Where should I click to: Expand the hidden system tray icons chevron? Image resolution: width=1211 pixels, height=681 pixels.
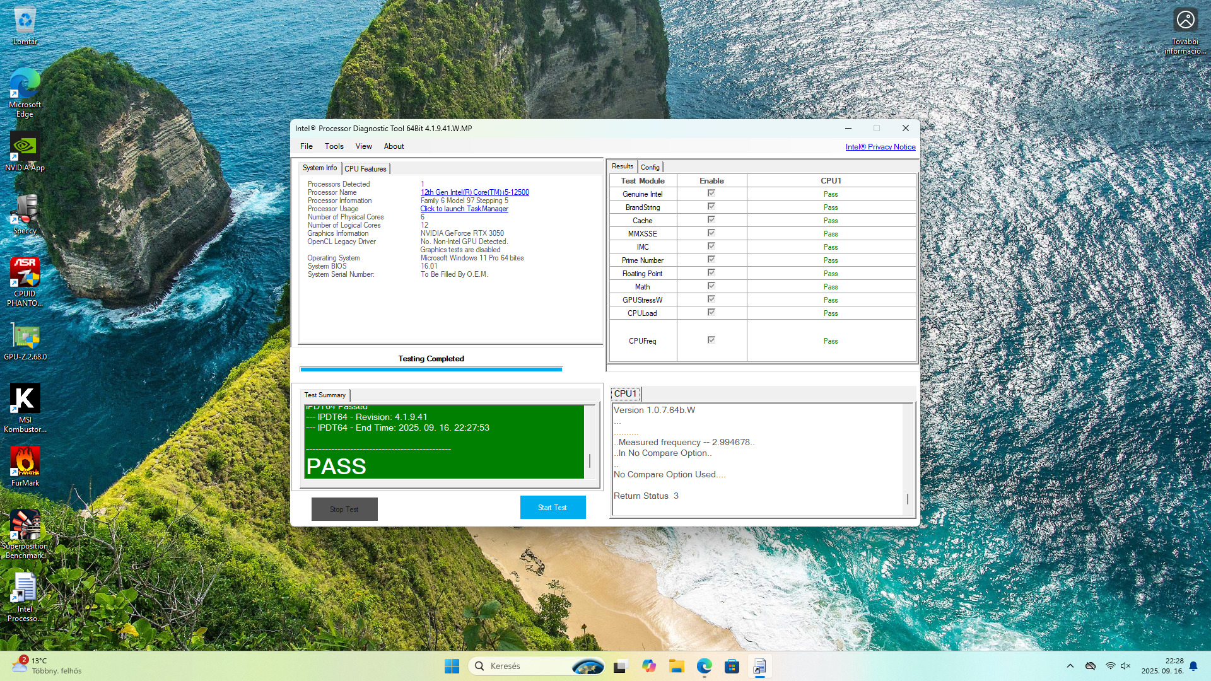1070,666
